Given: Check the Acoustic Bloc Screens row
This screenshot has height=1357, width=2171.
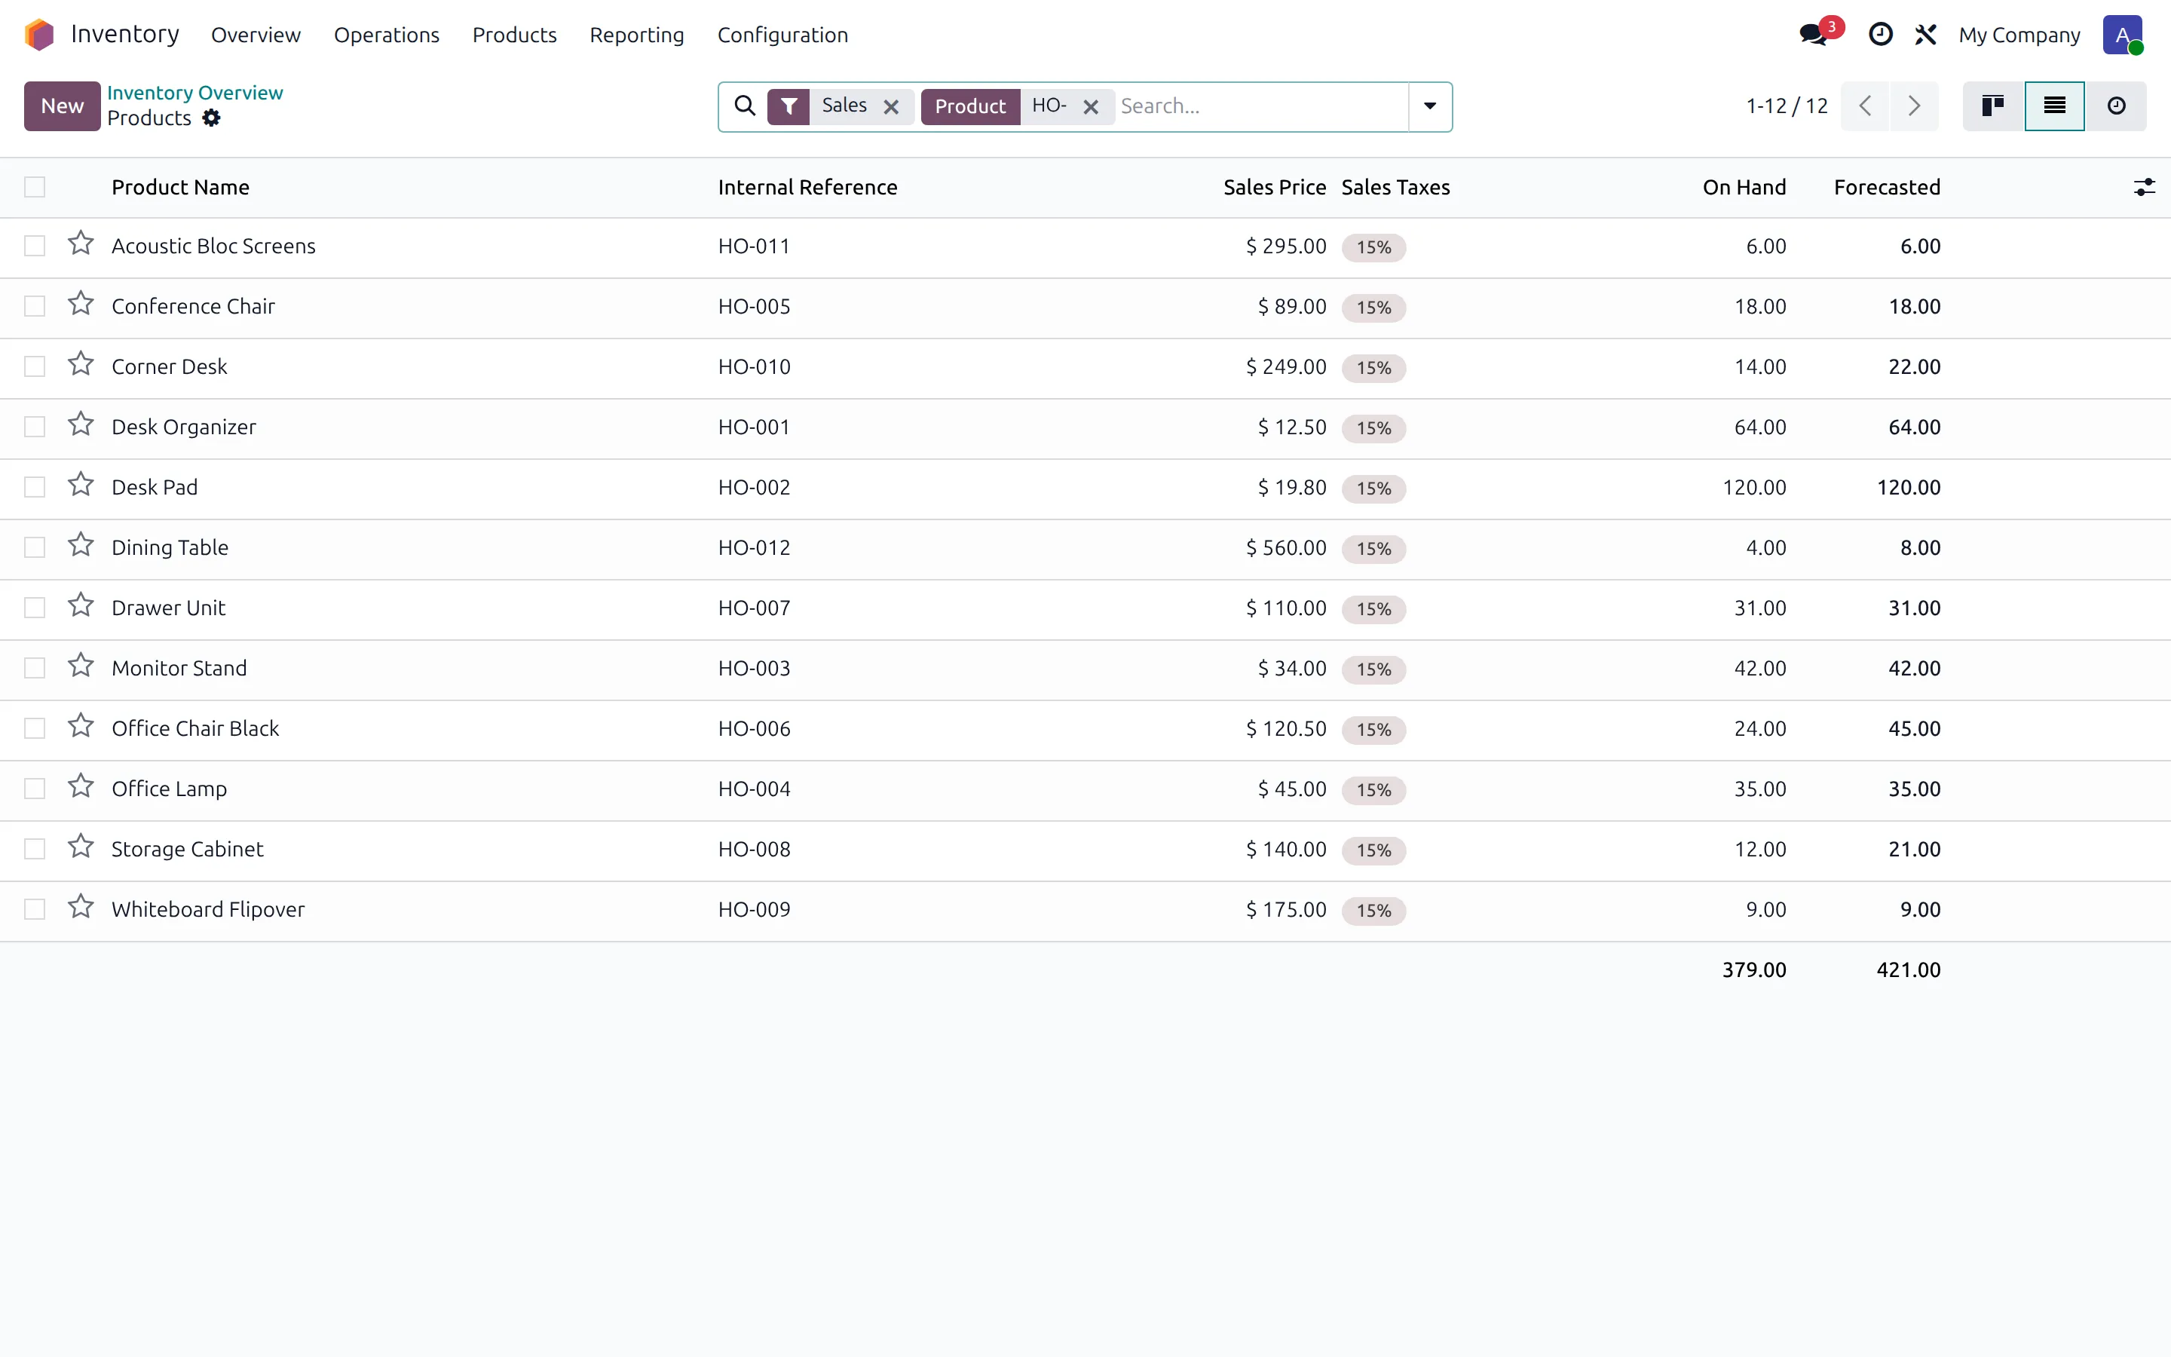Looking at the screenshot, I should coord(35,246).
